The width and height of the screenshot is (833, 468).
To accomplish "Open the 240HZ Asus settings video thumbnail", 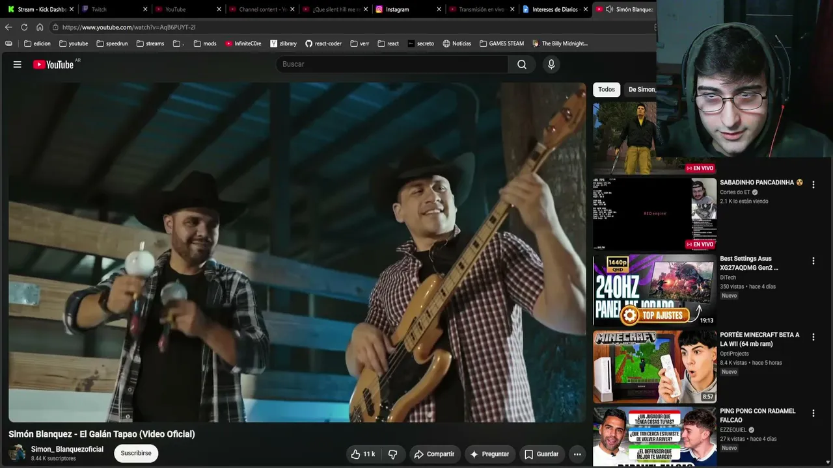I will coord(655,290).
